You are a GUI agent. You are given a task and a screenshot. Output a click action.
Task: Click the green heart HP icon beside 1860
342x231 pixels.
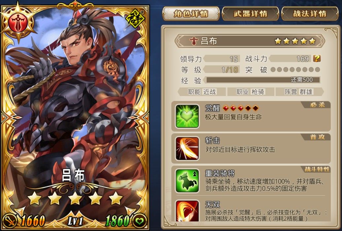tap(140, 221)
